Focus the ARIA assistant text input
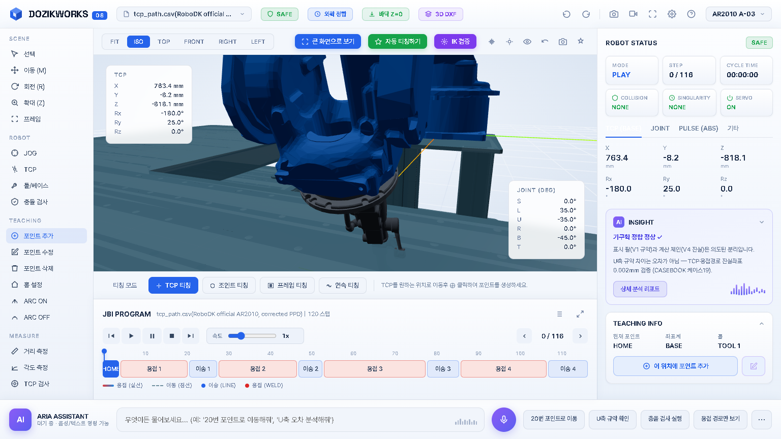This screenshot has height=439, width=781. (x=300, y=420)
